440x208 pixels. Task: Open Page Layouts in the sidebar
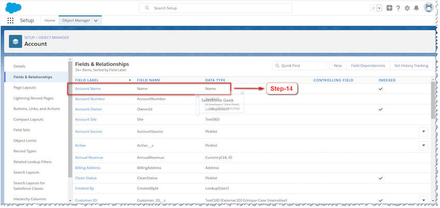(x=25, y=88)
